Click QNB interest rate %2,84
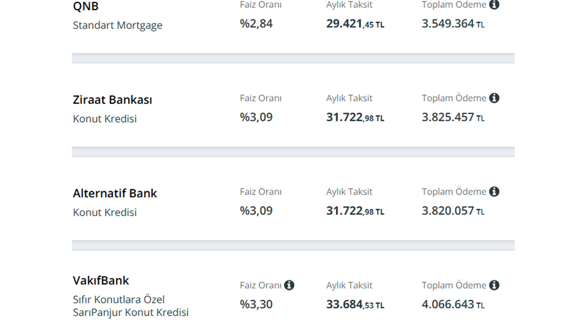 click(256, 24)
